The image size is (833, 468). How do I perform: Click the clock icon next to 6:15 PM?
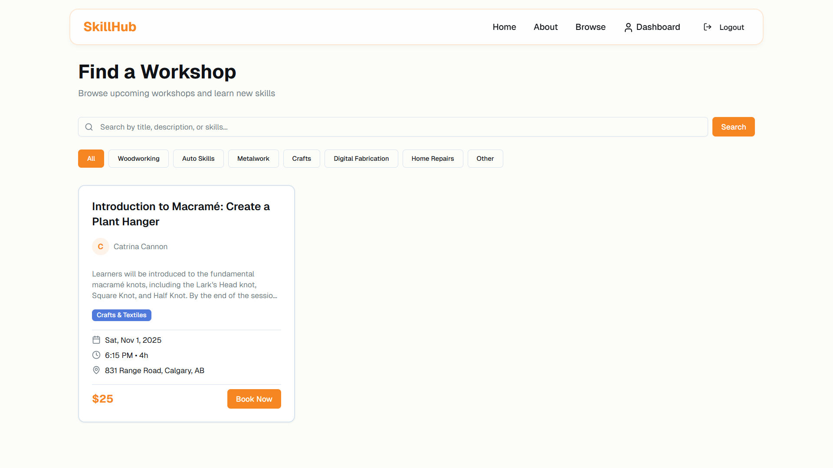96,355
